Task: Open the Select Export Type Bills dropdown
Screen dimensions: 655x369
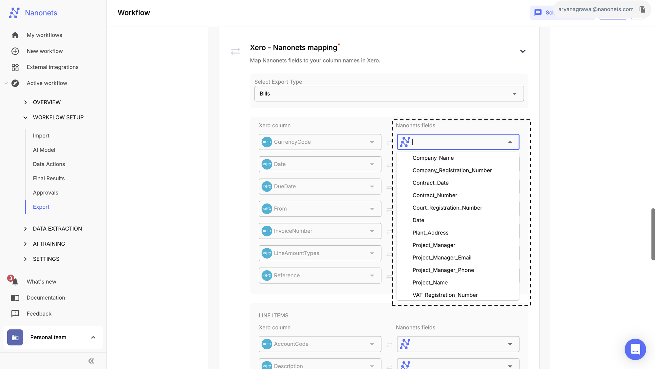Action: coord(389,94)
